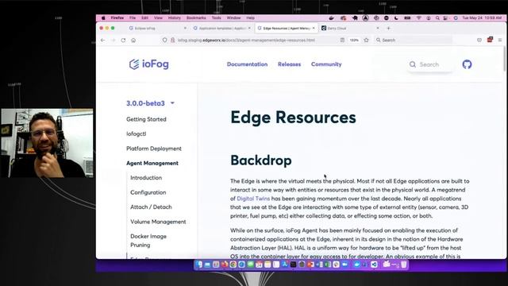This screenshot has width=508, height=286.
Task: Open iofogctl in the sidebar
Action: point(136,134)
